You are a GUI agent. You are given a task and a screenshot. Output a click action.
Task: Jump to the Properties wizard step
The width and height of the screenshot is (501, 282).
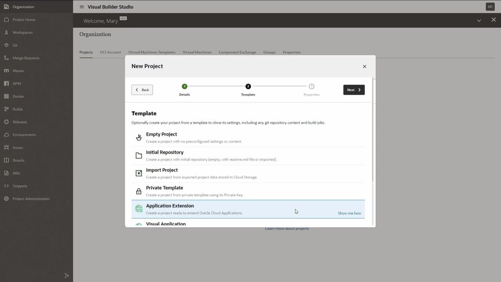(312, 90)
